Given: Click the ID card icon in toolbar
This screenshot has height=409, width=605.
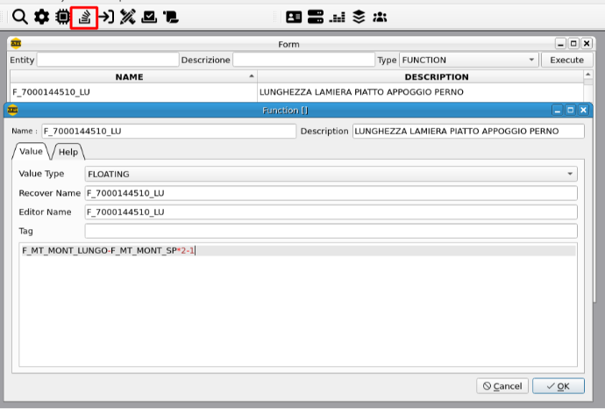Looking at the screenshot, I should tap(294, 17).
